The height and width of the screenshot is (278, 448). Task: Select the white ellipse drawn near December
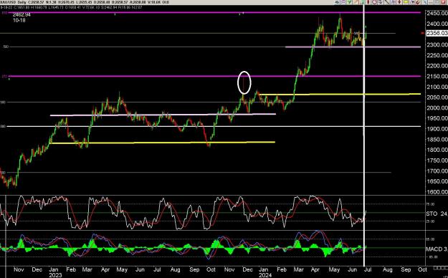244,82
